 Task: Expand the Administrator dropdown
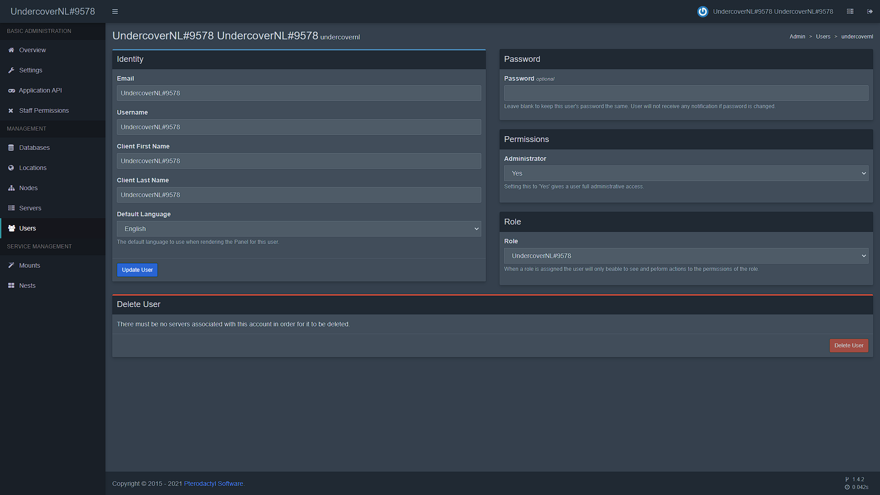click(x=686, y=173)
